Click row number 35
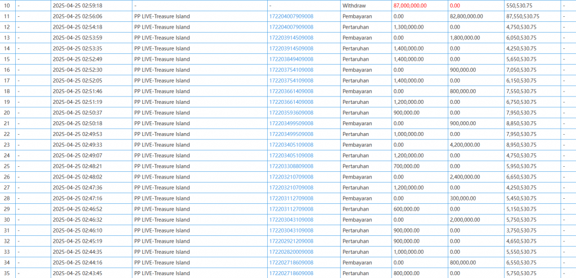This screenshot has width=576, height=278. (7, 274)
